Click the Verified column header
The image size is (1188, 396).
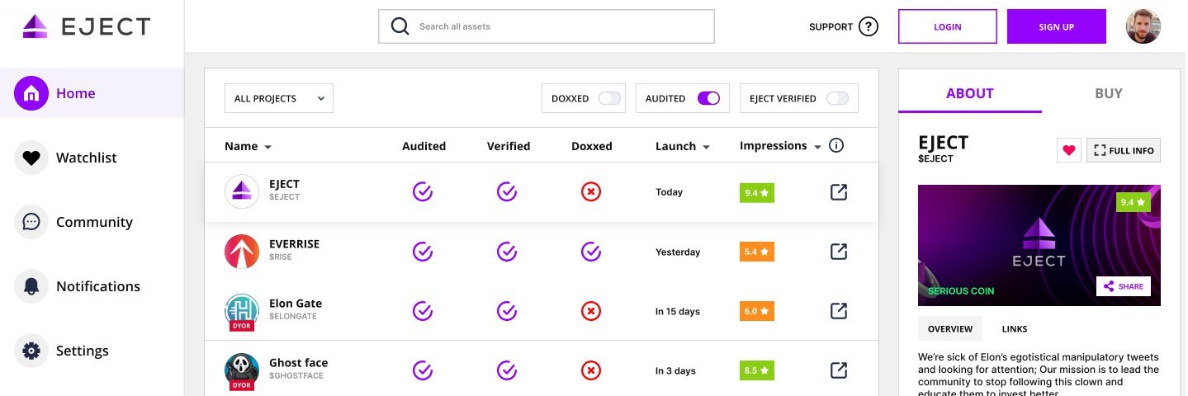tap(509, 146)
